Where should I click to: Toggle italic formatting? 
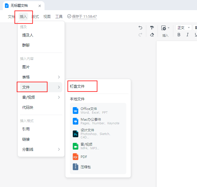click(x=187, y=35)
